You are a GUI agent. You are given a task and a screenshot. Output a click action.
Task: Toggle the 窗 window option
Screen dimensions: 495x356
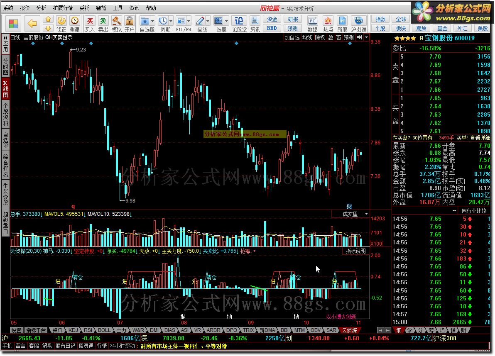tap(338, 37)
